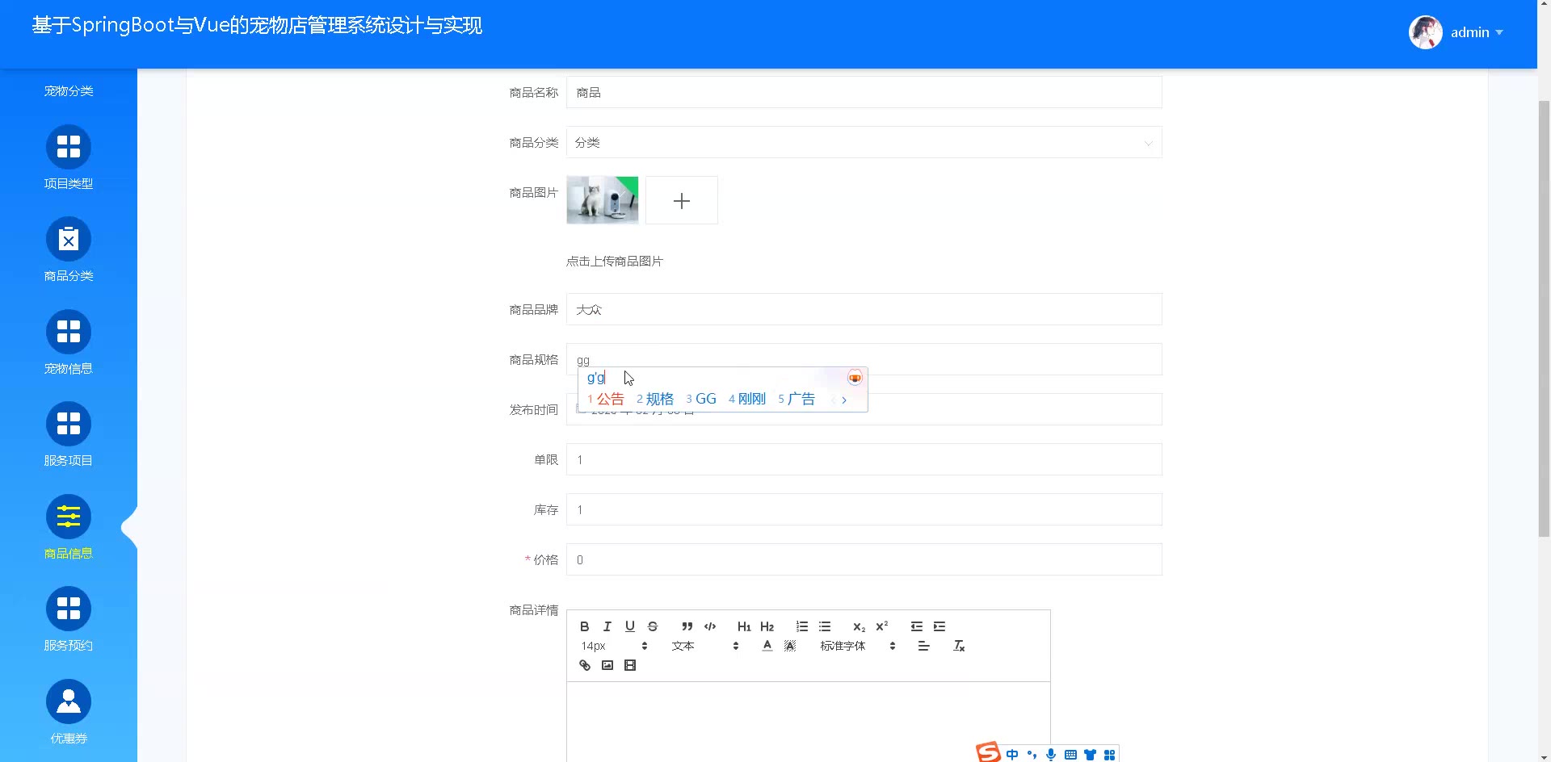Open the text background color picker
The width and height of the screenshot is (1551, 762).
790,646
